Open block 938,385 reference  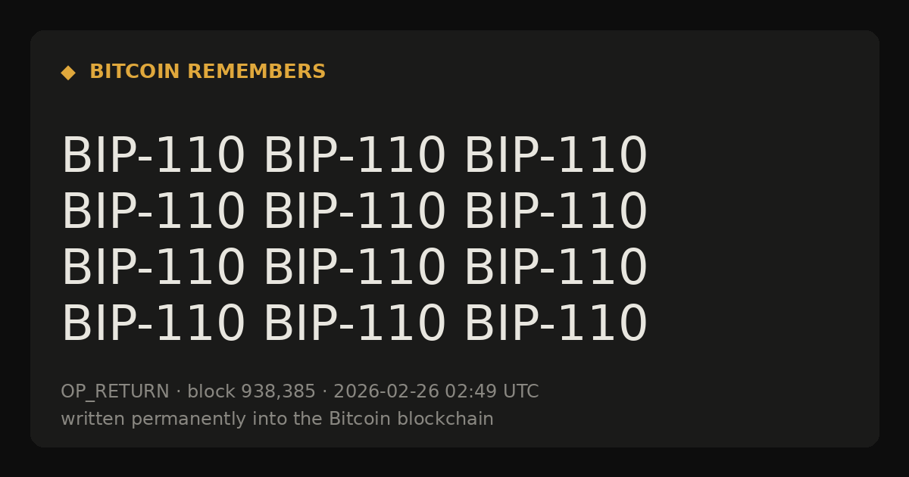[x=251, y=392]
